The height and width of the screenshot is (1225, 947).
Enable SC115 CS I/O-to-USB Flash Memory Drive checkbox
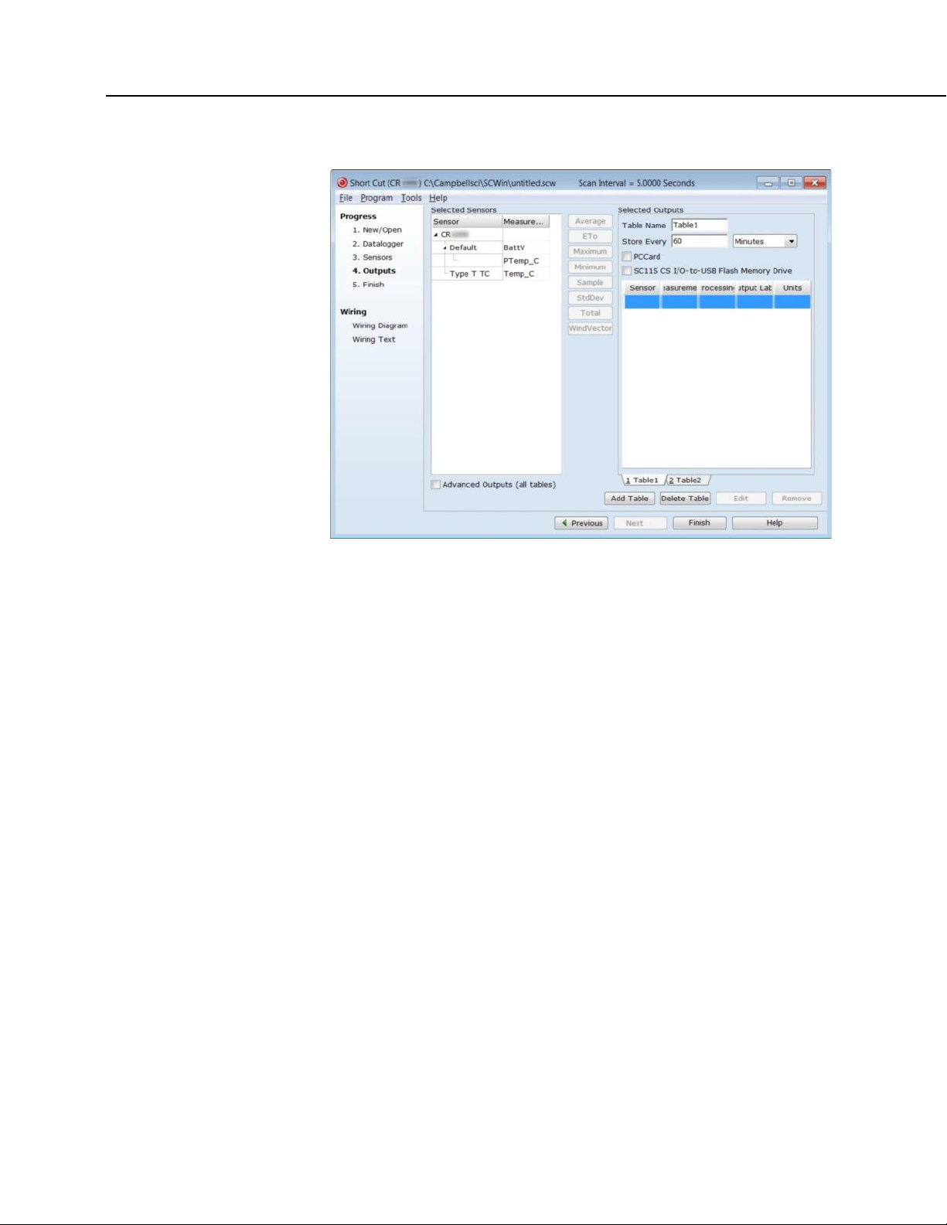(x=627, y=271)
